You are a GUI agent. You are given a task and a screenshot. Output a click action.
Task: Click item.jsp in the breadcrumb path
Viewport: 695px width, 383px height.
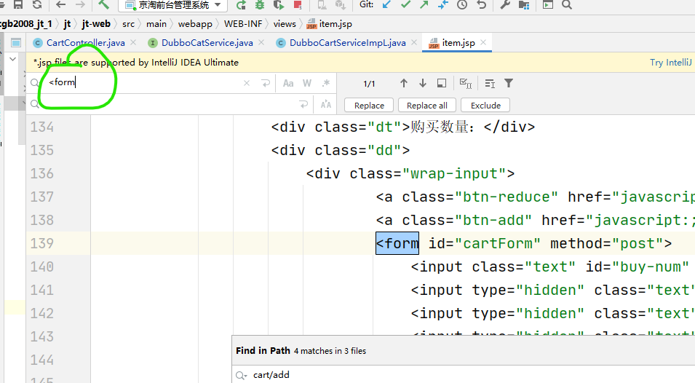330,24
